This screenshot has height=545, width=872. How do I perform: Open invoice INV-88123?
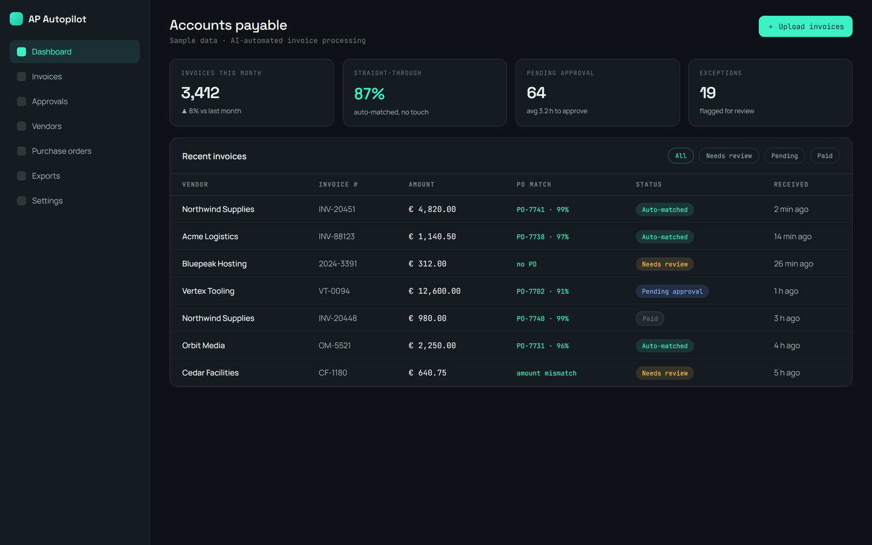click(x=337, y=237)
